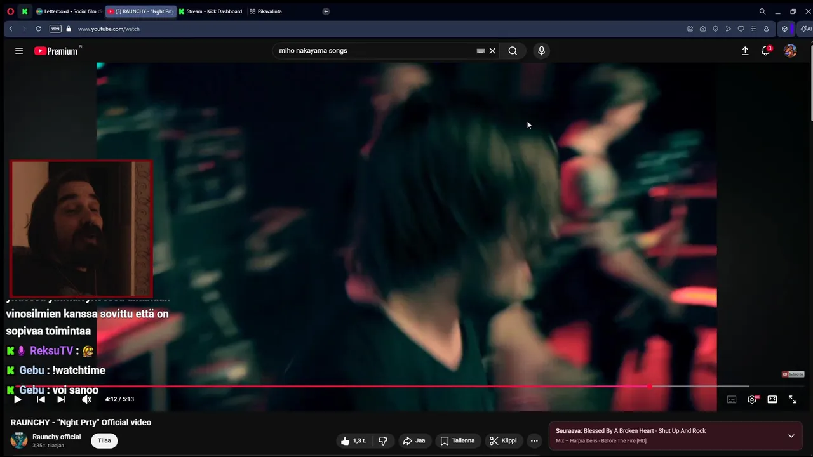
Task: Open the Opera main menu
Action: pyautogui.click(x=10, y=11)
